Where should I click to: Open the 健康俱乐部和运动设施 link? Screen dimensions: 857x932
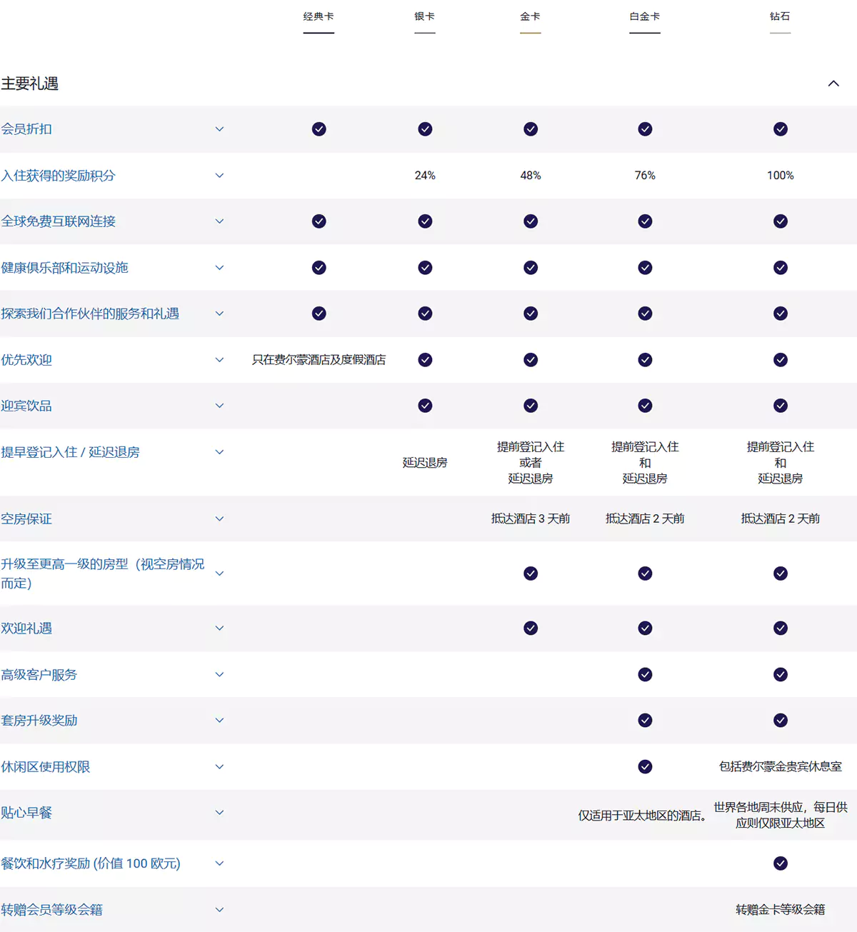[x=64, y=268]
